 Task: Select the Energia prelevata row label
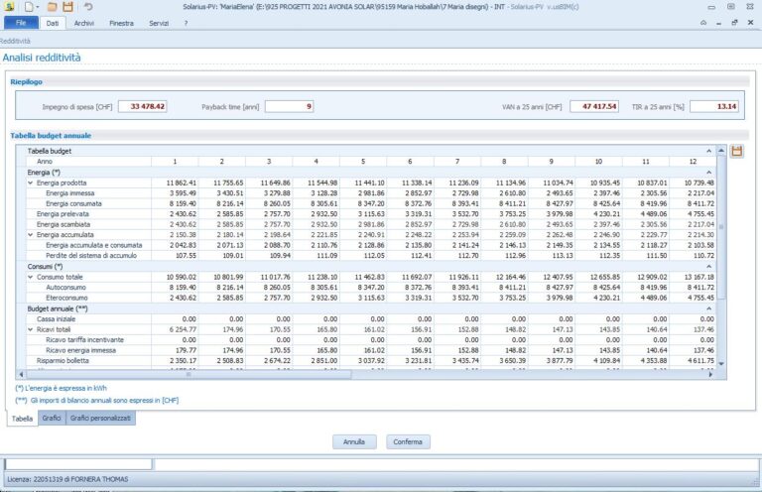pos(63,214)
